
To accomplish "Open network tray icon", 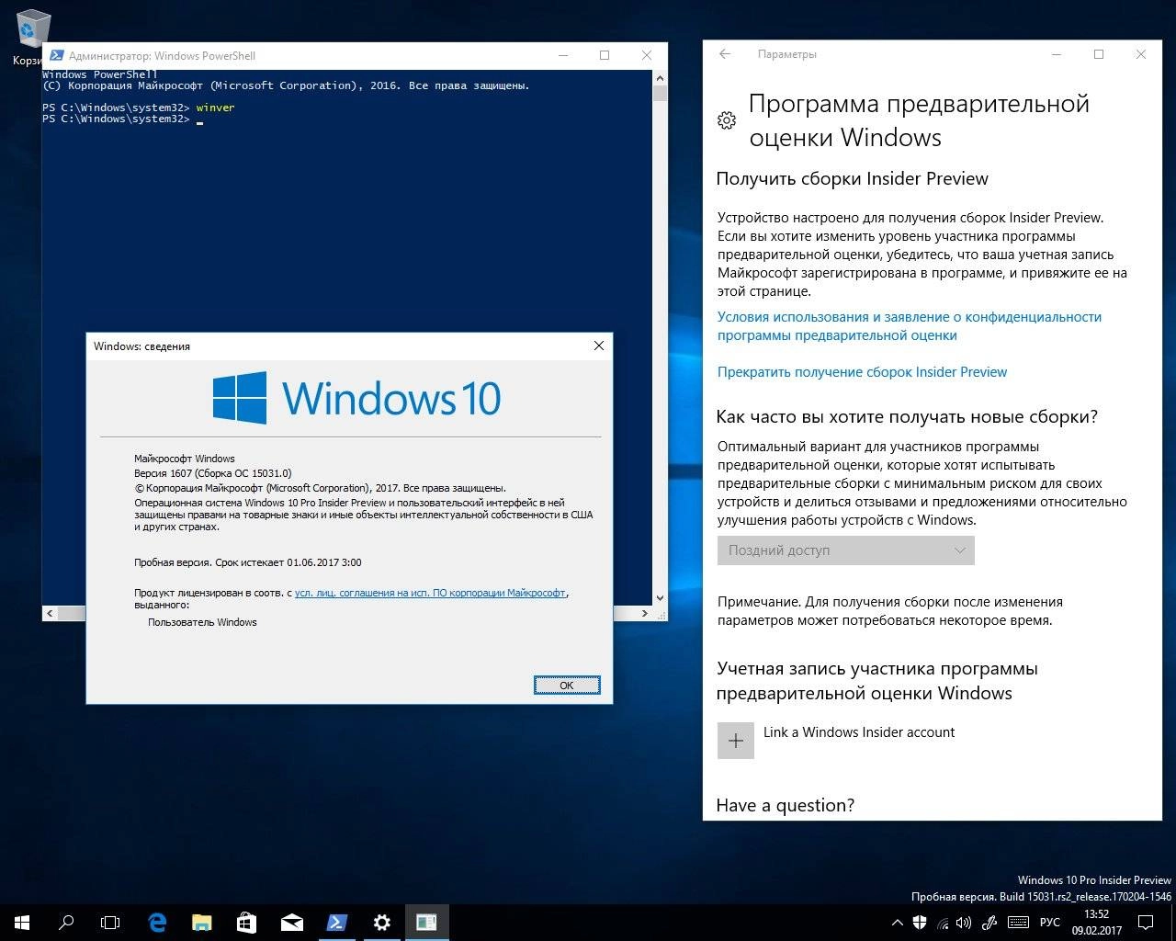I will click(944, 923).
